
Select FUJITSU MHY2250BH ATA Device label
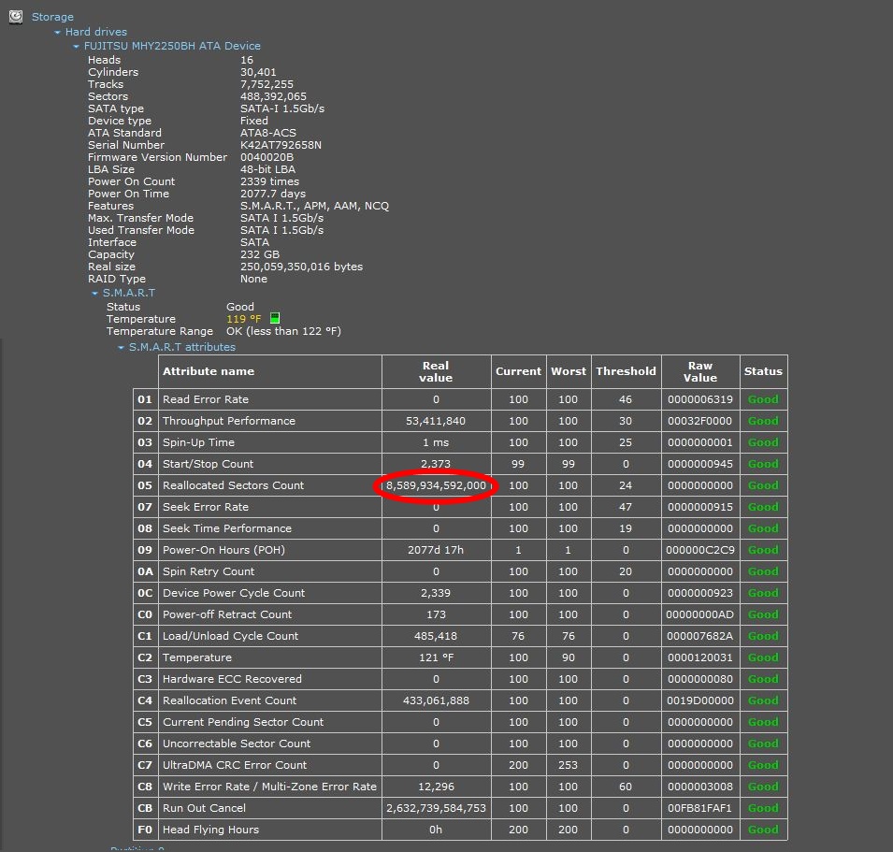coord(172,46)
